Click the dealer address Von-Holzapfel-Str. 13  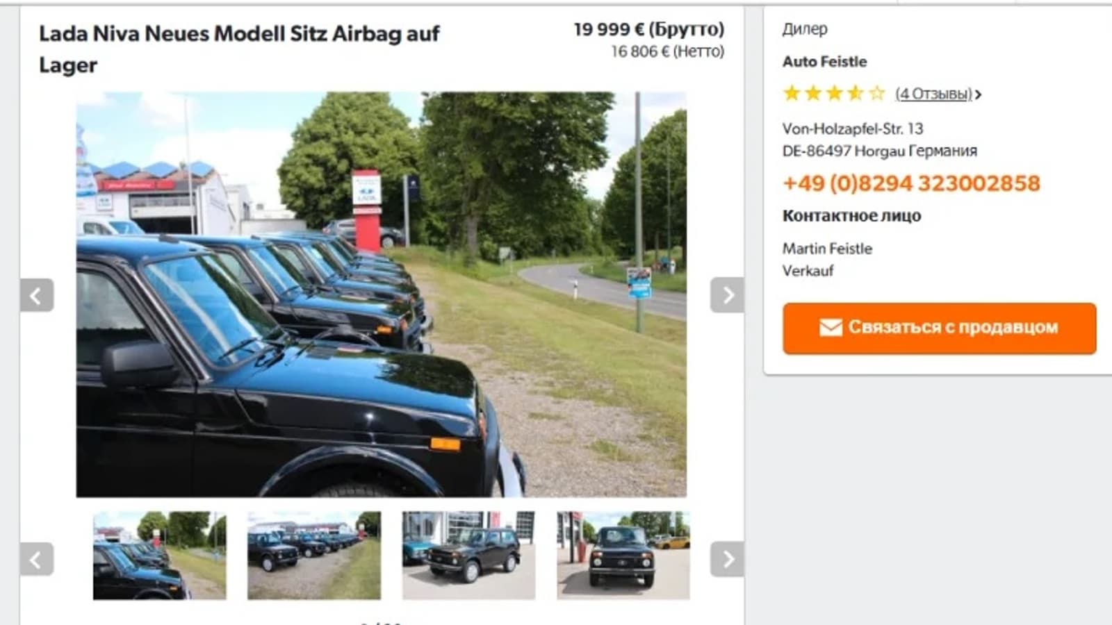click(853, 128)
